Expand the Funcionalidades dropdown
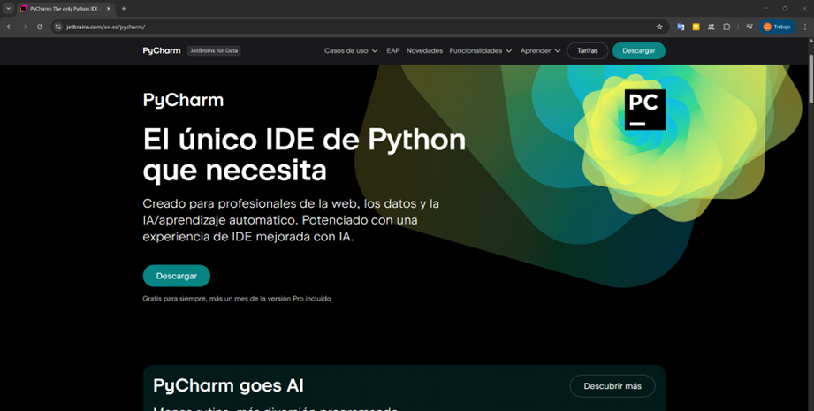The height and width of the screenshot is (411, 814). (480, 51)
